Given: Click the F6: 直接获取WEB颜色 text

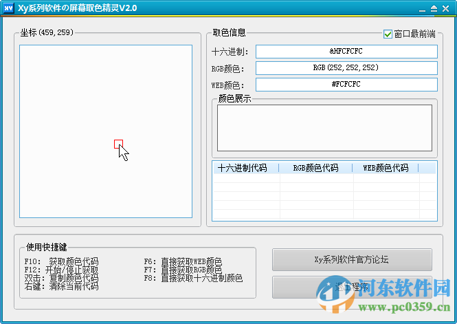Looking at the screenshot, I should (183, 261).
